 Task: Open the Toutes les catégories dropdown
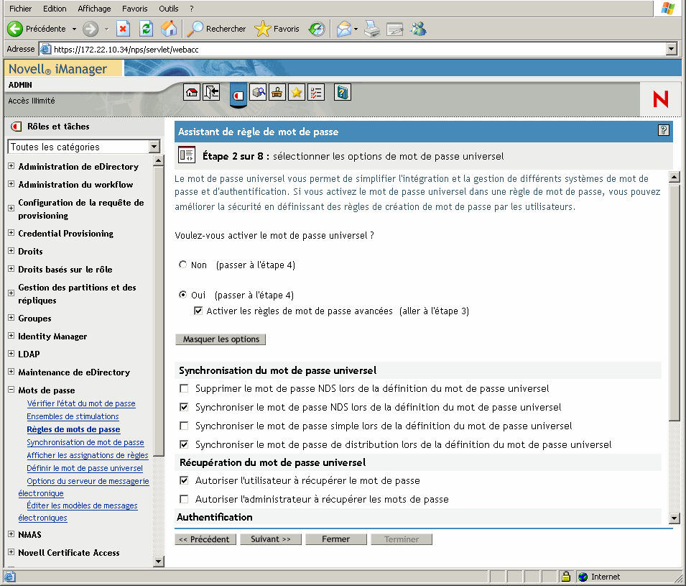(x=155, y=147)
